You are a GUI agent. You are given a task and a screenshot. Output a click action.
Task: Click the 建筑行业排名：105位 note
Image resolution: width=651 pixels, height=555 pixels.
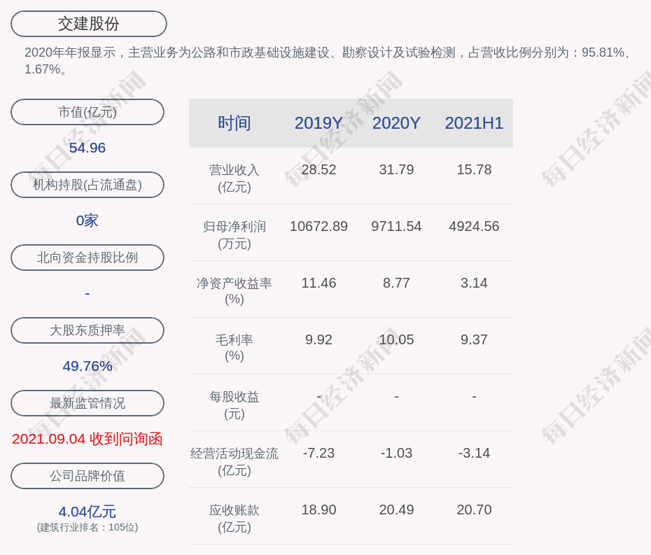87,527
